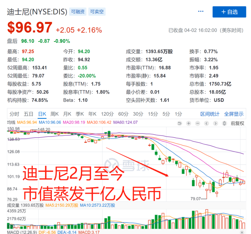
Task: Switch to the 分时 chart tab
Action: (14, 114)
